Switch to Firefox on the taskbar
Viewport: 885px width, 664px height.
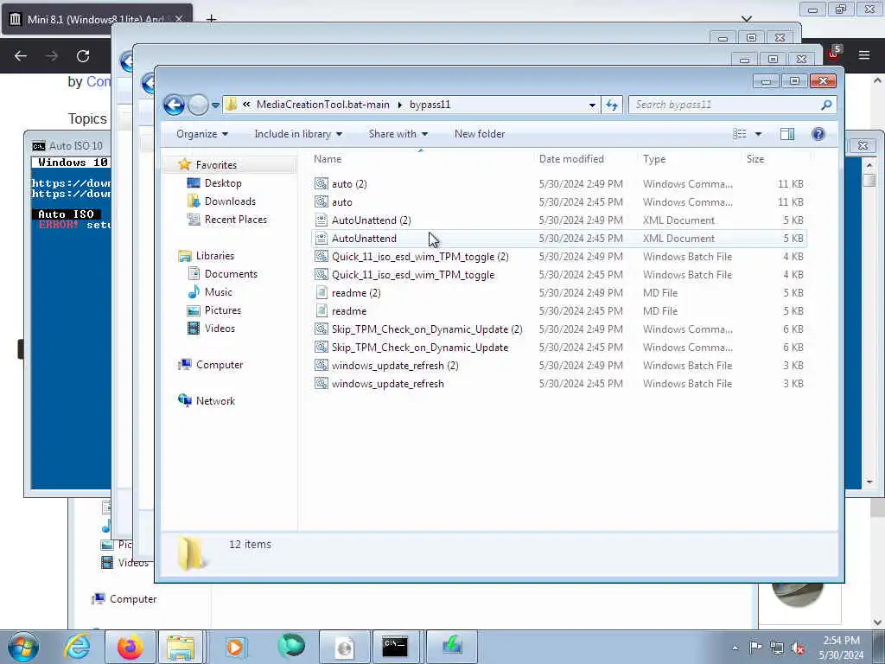click(x=130, y=647)
